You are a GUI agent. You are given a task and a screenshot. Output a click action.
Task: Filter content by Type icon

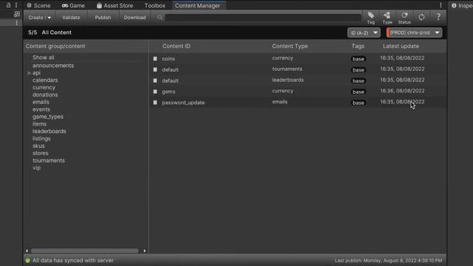coord(387,18)
